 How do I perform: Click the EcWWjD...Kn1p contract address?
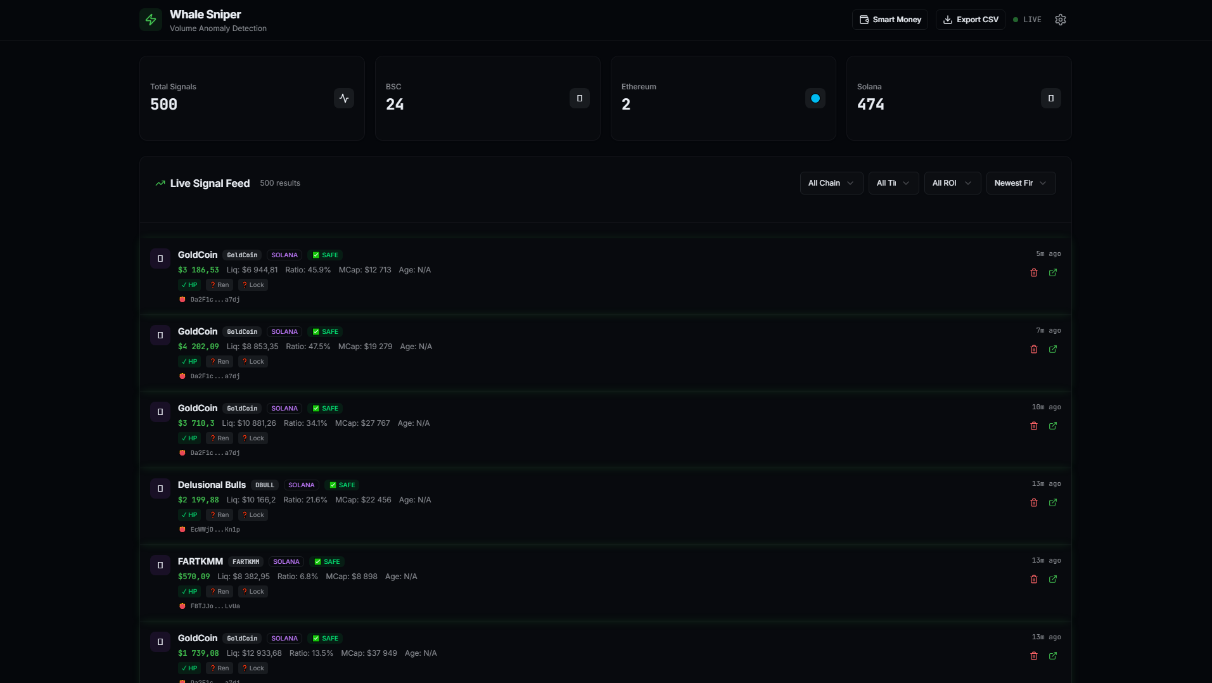(x=215, y=530)
